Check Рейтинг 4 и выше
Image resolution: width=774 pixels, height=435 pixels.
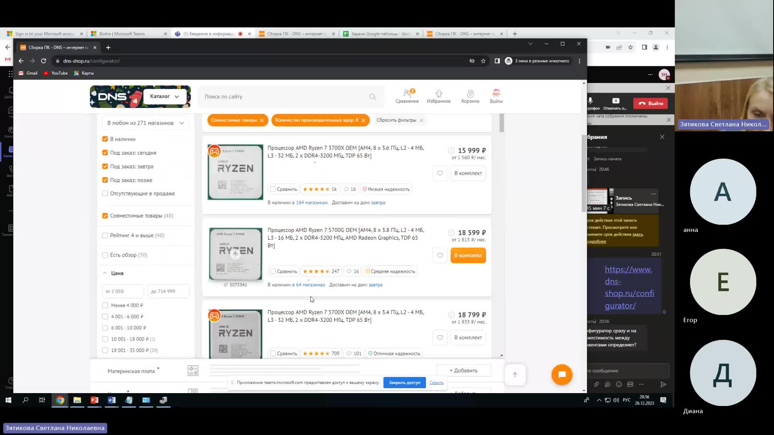pyautogui.click(x=105, y=235)
